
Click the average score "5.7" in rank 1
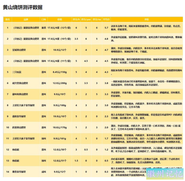point(106,28)
